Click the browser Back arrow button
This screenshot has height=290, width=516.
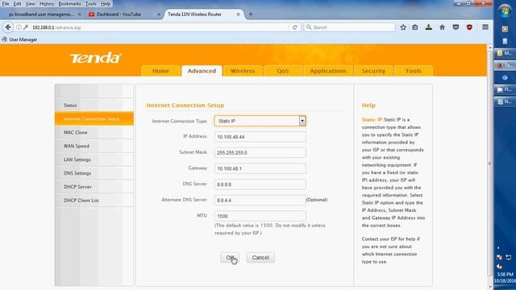point(8,27)
